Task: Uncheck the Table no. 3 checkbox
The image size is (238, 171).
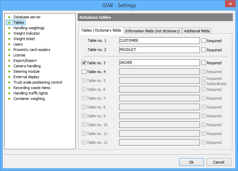Action: (84, 63)
